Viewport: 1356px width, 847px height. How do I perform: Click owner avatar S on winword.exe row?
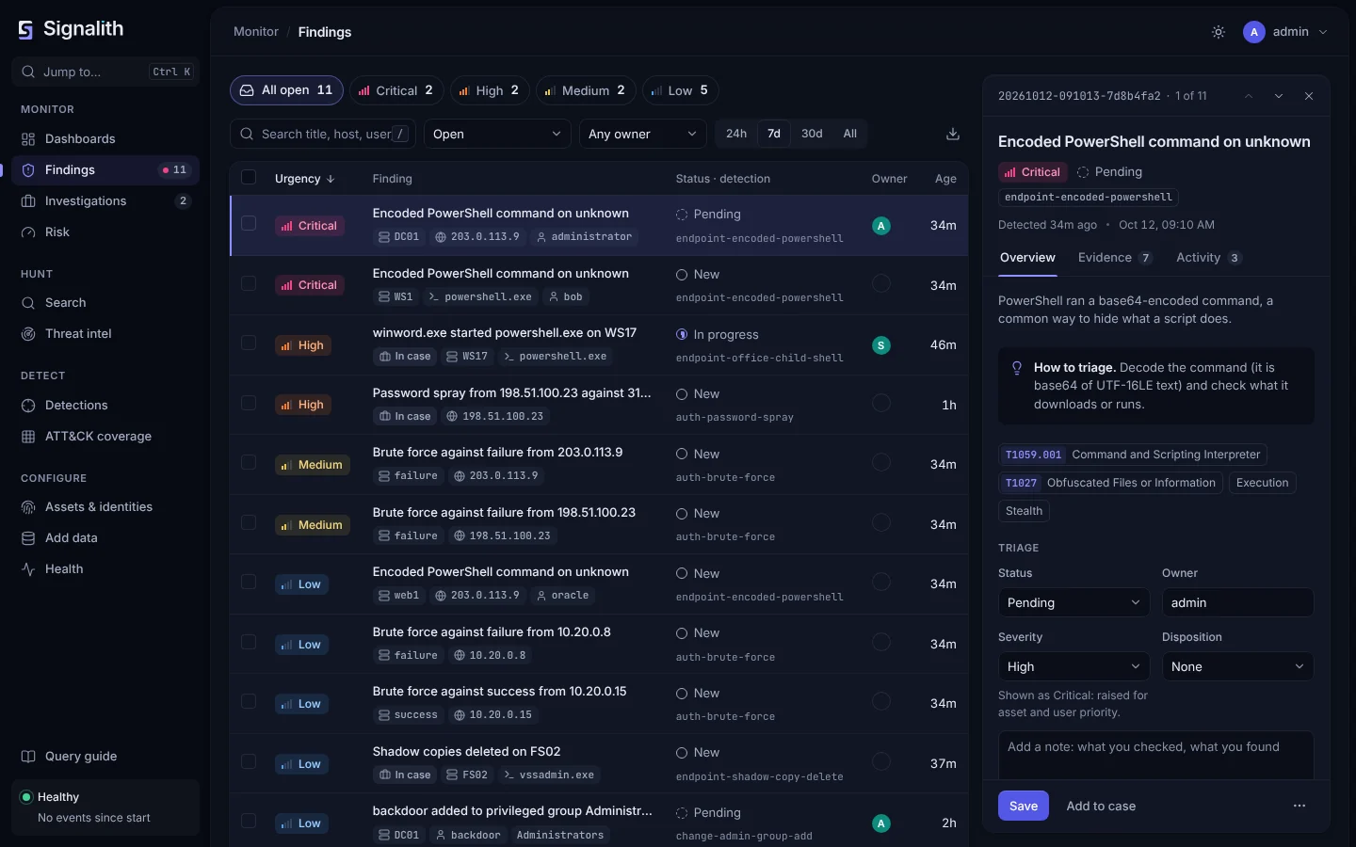point(881,345)
